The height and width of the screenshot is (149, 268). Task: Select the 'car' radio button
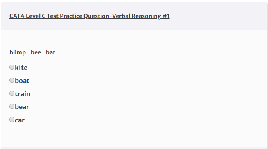[12, 120]
